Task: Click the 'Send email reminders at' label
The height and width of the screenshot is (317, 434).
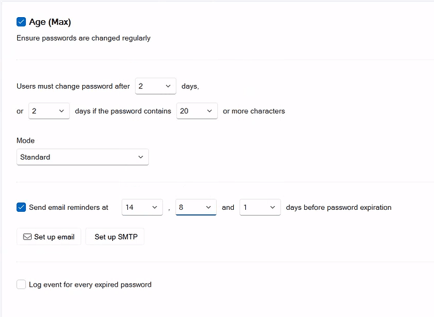Action: tap(68, 207)
